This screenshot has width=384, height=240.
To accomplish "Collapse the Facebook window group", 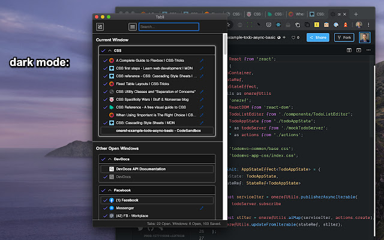I will tap(110, 190).
